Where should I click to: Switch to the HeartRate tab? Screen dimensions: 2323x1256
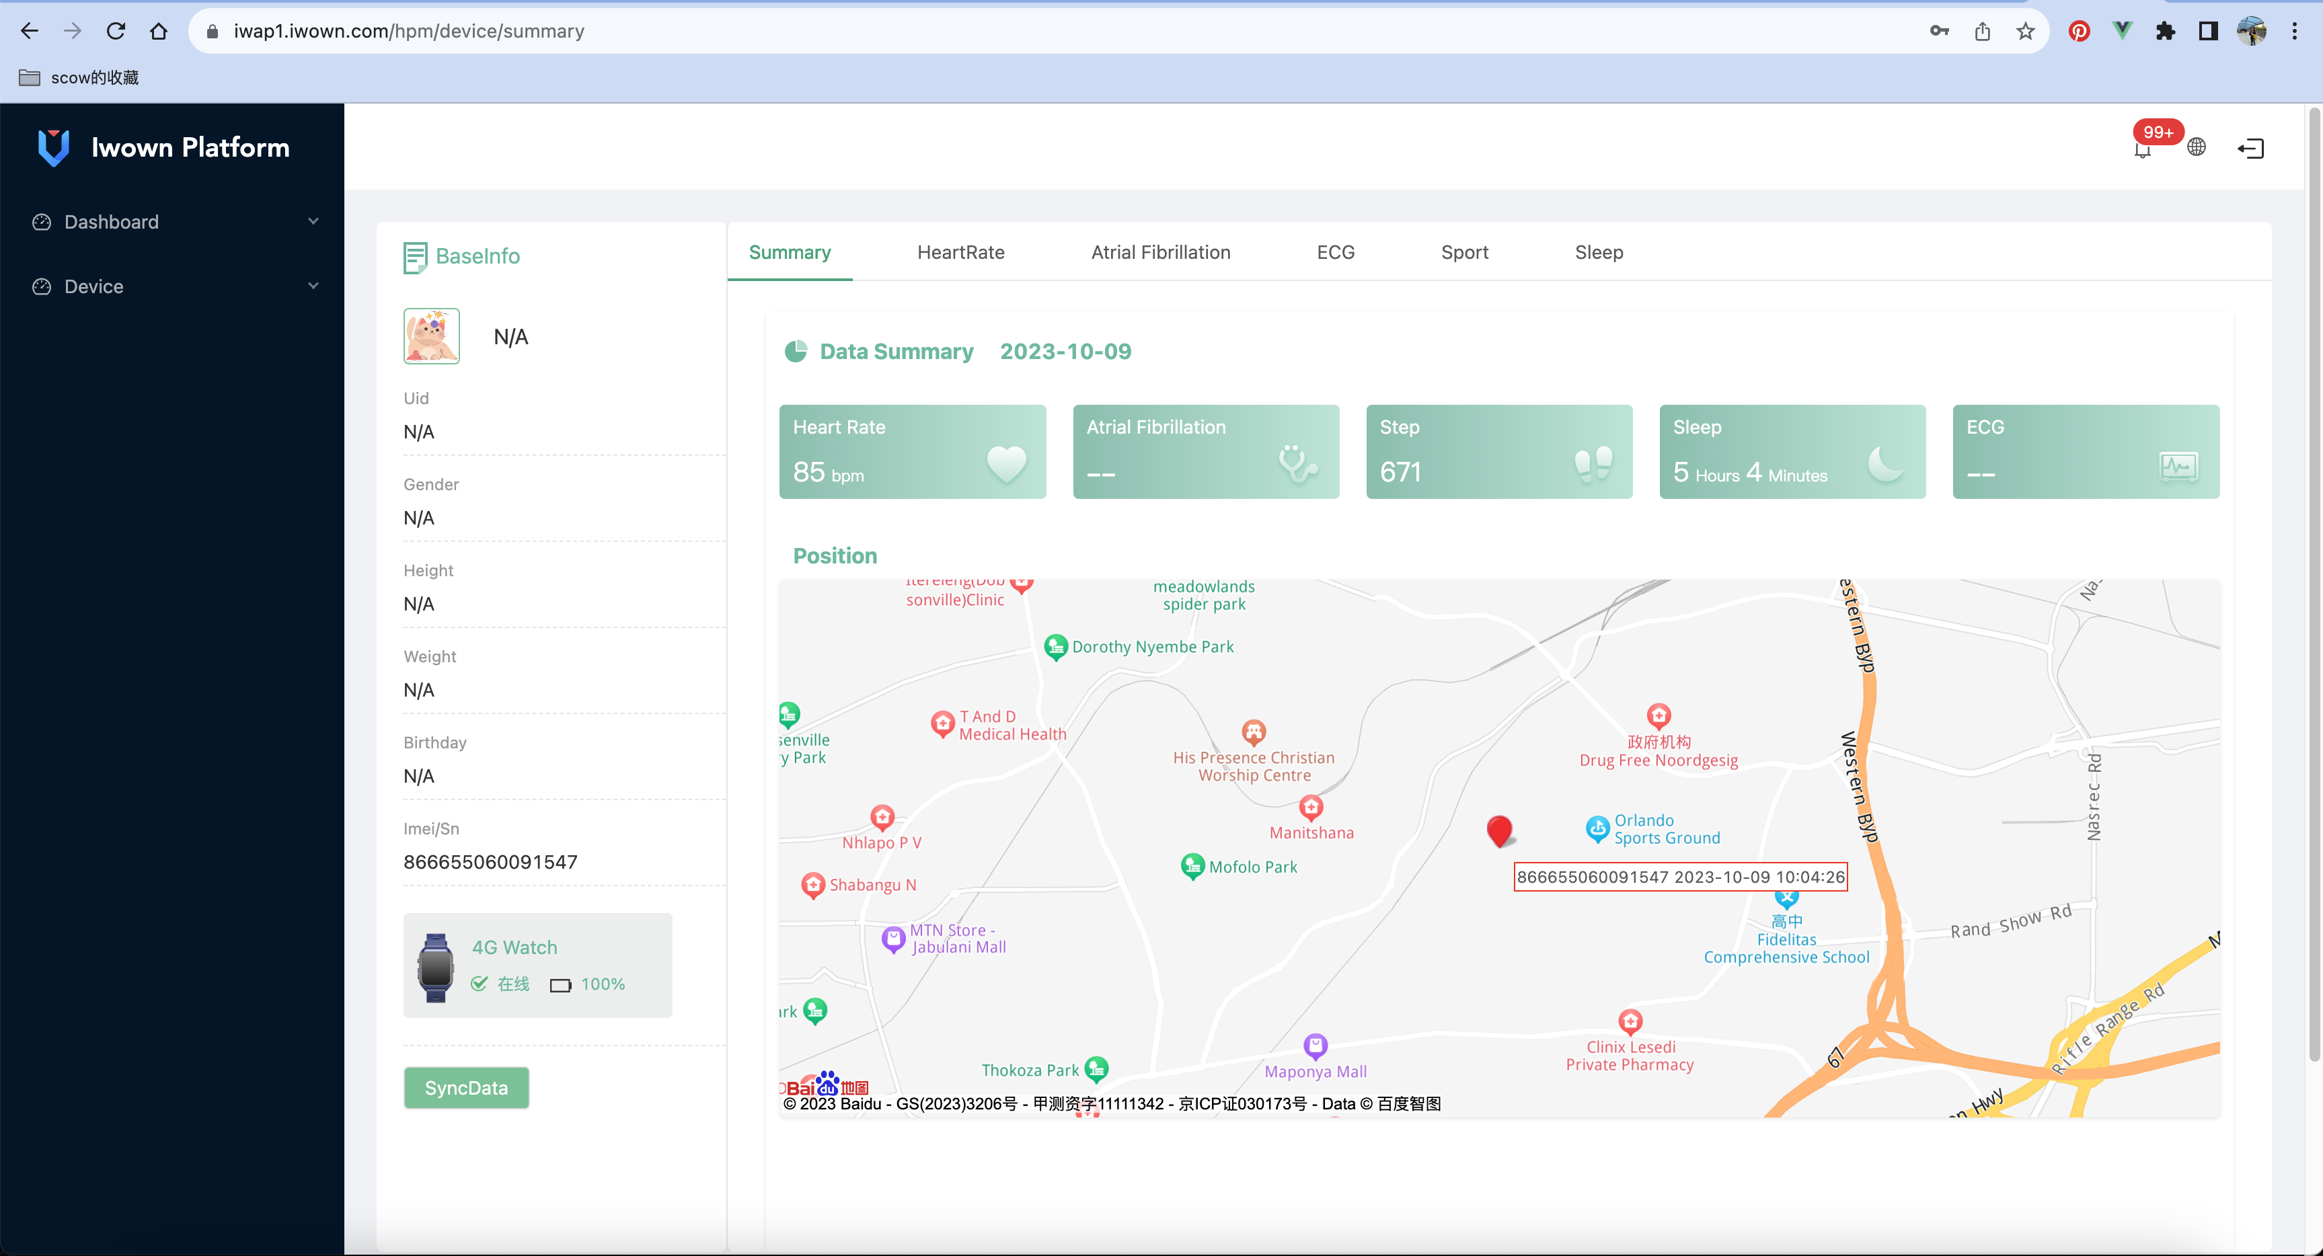point(960,252)
